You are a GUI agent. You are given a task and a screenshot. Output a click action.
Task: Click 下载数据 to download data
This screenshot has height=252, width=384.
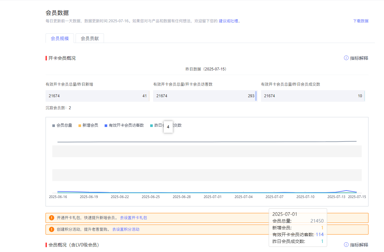(360, 21)
